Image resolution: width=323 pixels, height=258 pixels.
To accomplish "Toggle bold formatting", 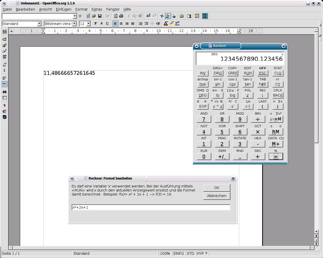I will (96, 24).
